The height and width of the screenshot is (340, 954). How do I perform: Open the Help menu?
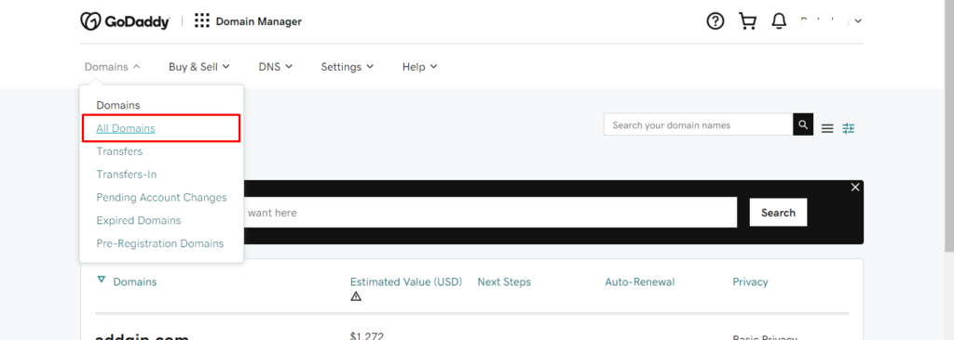point(420,67)
